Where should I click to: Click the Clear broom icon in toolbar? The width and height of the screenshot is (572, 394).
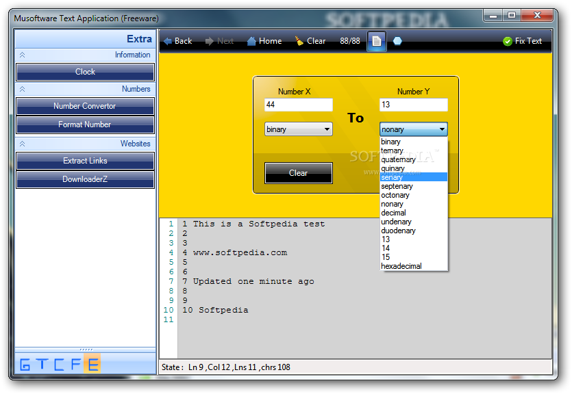[x=299, y=41]
